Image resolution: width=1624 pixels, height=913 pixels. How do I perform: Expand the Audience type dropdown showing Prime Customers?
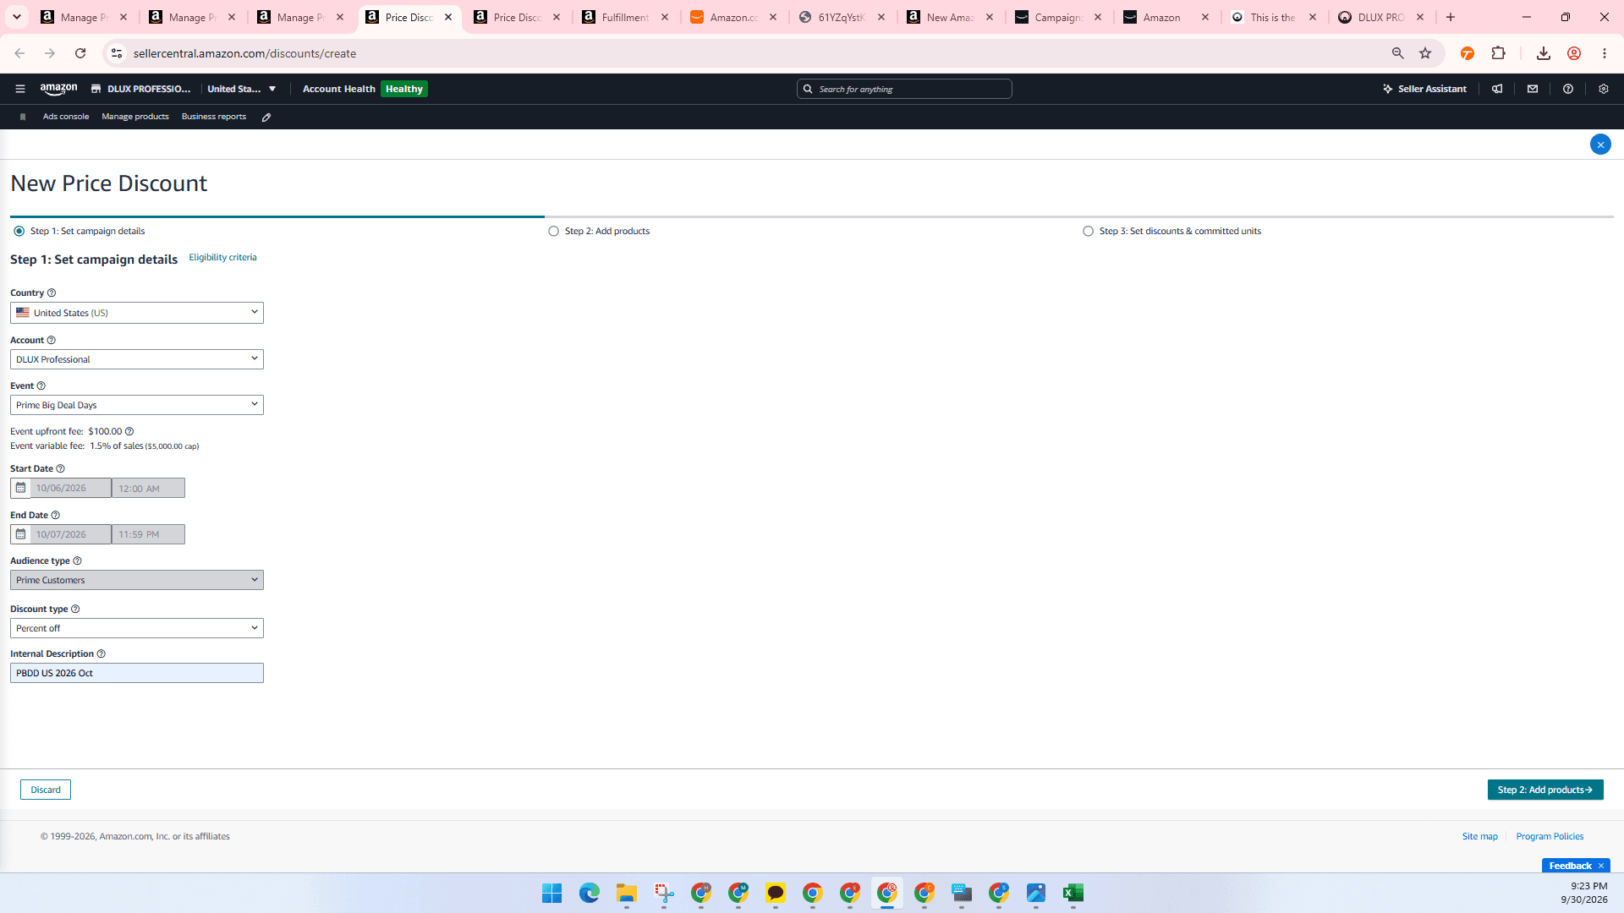coord(137,580)
